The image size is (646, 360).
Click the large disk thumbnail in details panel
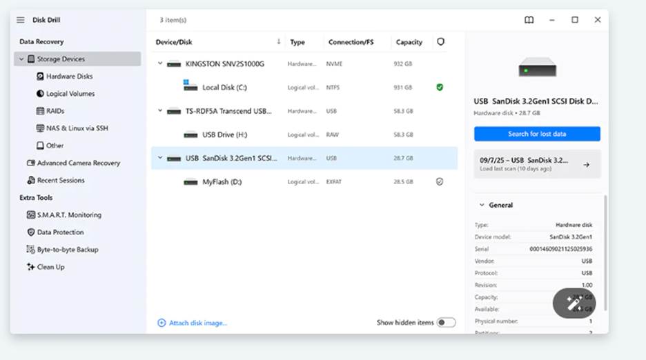click(x=537, y=67)
